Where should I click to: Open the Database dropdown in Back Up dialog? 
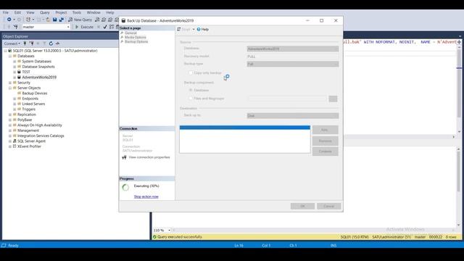tap(293, 49)
